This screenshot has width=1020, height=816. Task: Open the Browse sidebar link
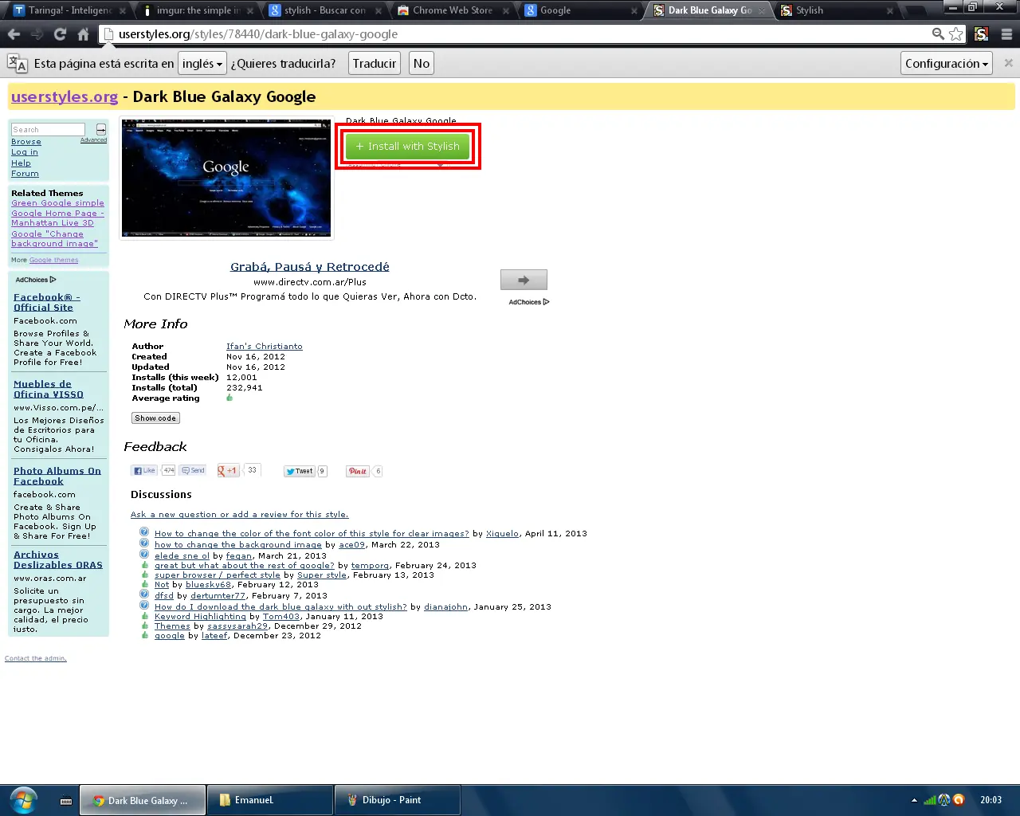coord(26,141)
